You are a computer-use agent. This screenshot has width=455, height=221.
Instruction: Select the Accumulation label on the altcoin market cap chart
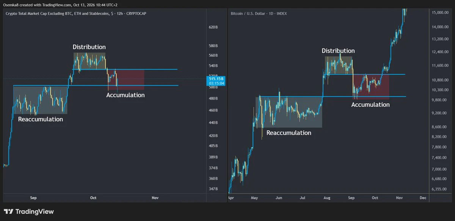[x=126, y=95]
